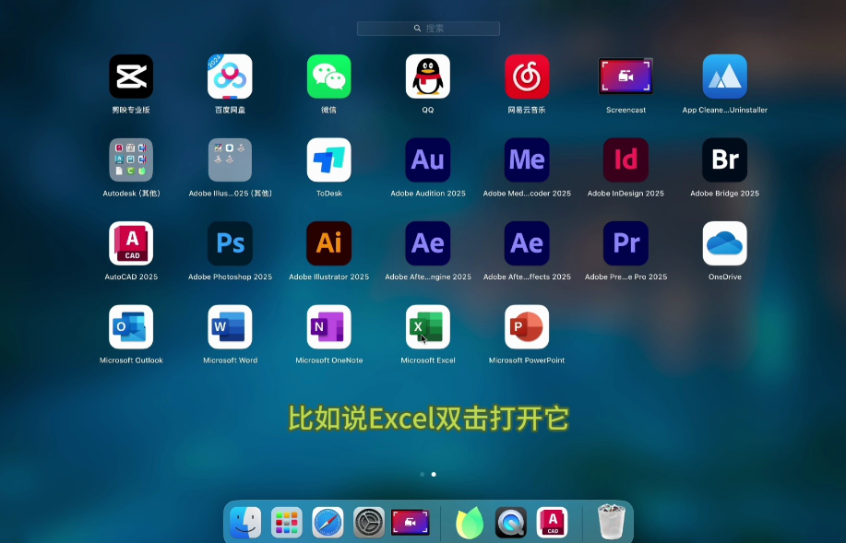Launch ToDesk remote app

329,160
